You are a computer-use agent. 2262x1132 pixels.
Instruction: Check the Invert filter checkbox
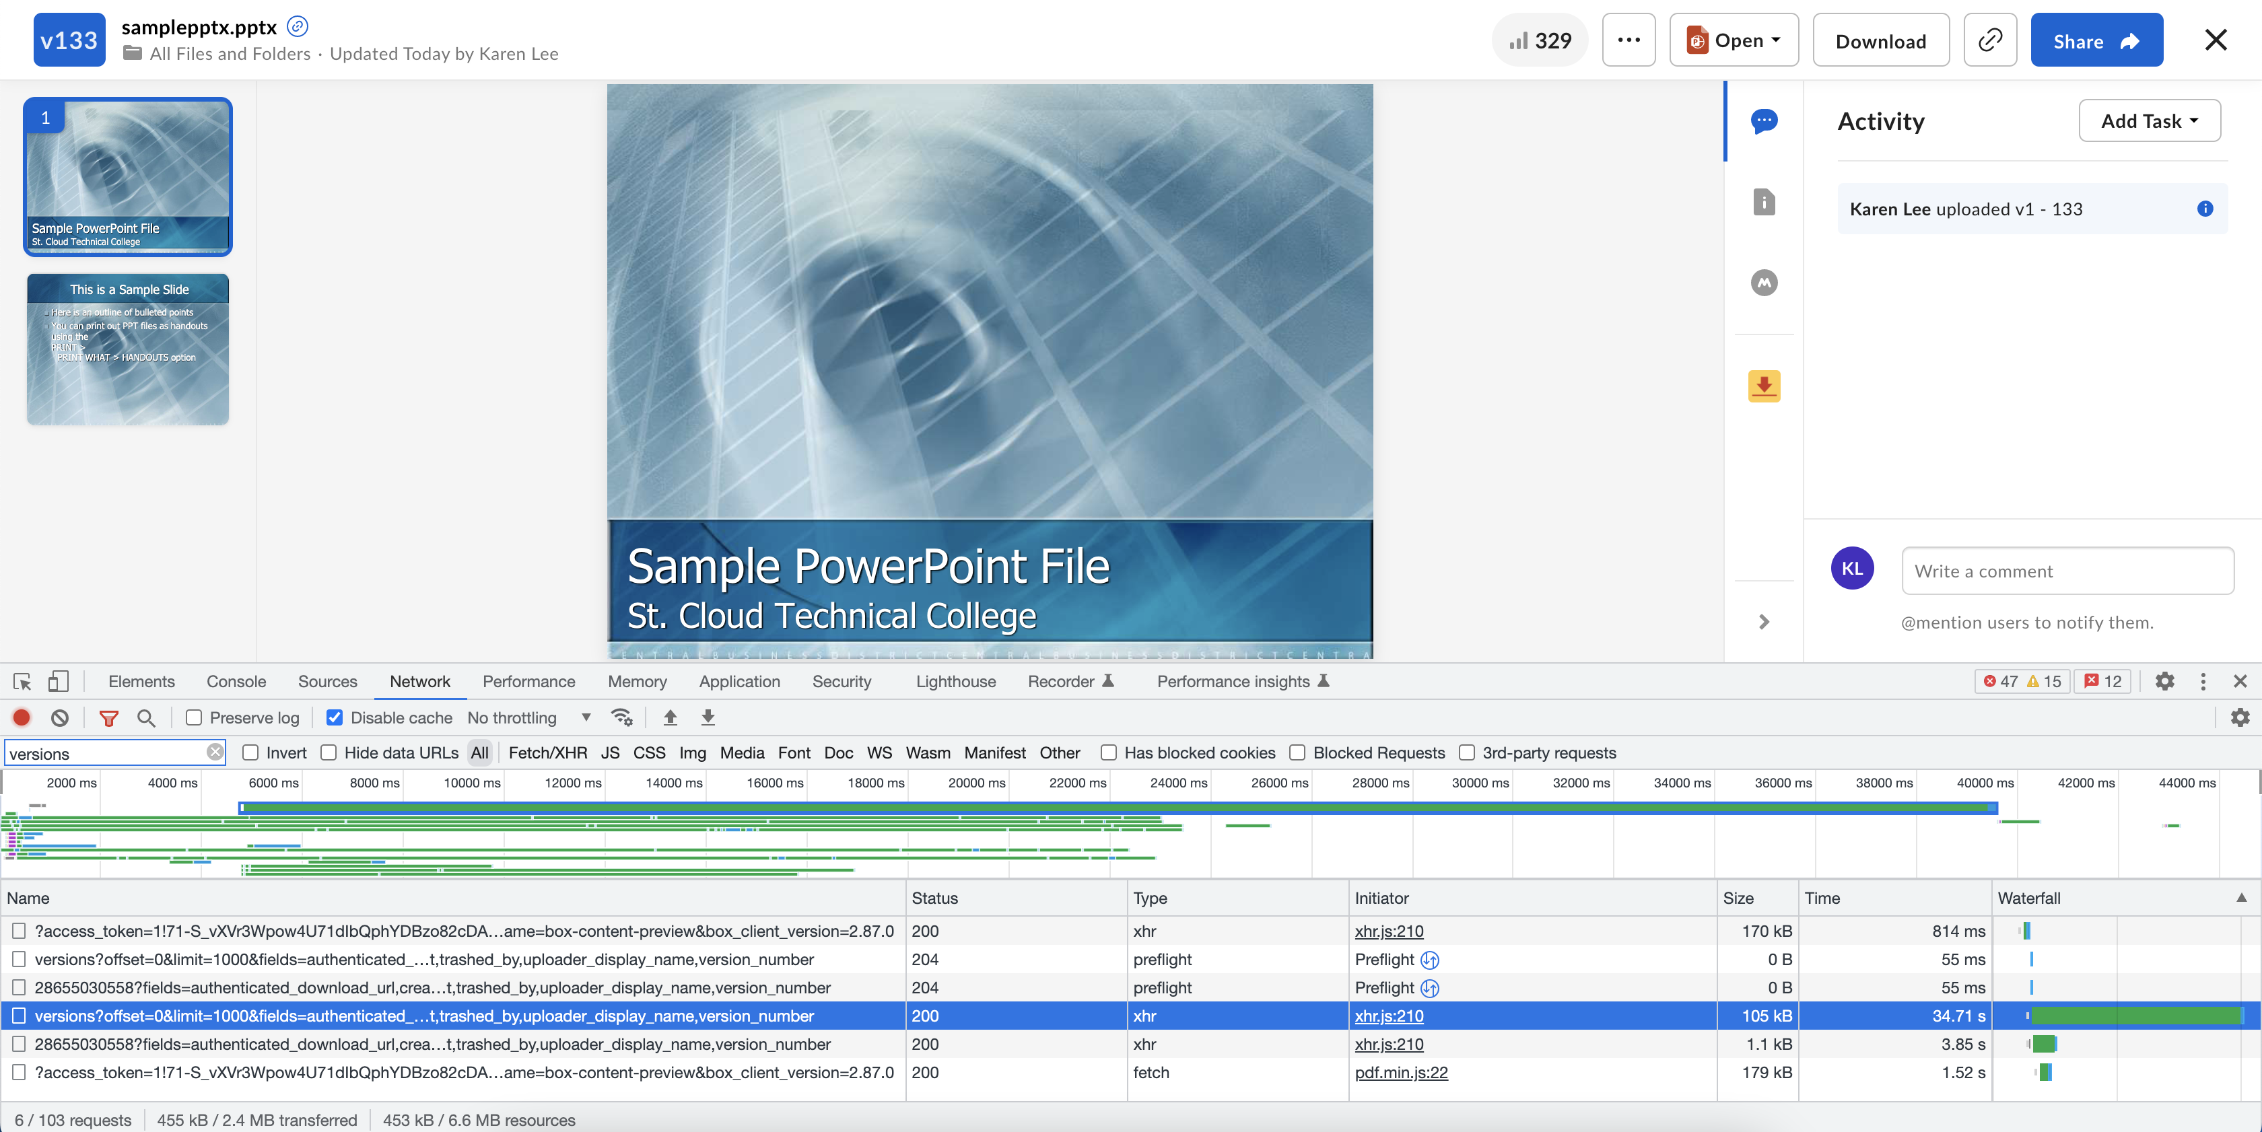pos(251,753)
